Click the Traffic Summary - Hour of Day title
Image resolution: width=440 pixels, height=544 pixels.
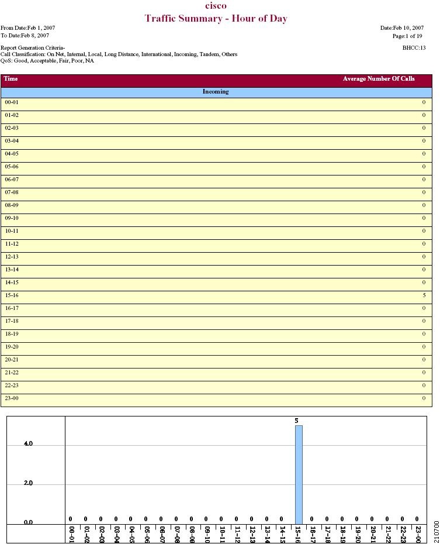point(216,18)
